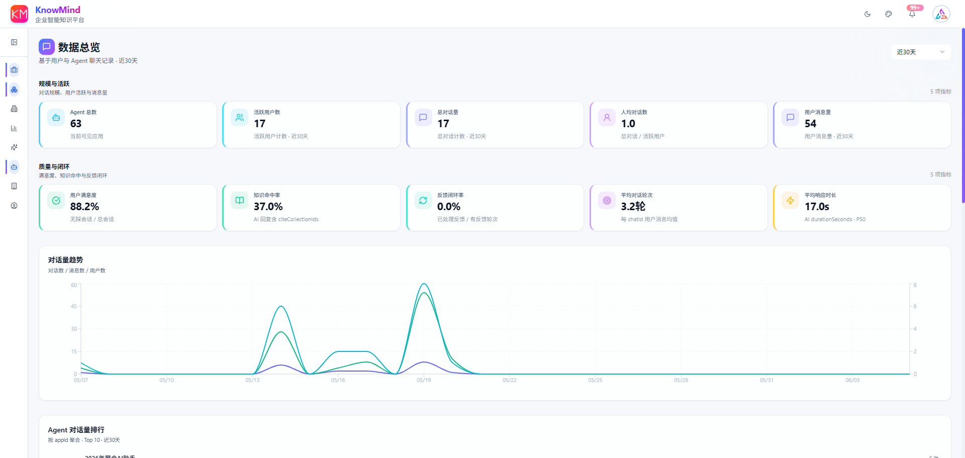The image size is (965, 458).
Task: Expand the collapsed sidebar panel icon
Action: [x=14, y=42]
